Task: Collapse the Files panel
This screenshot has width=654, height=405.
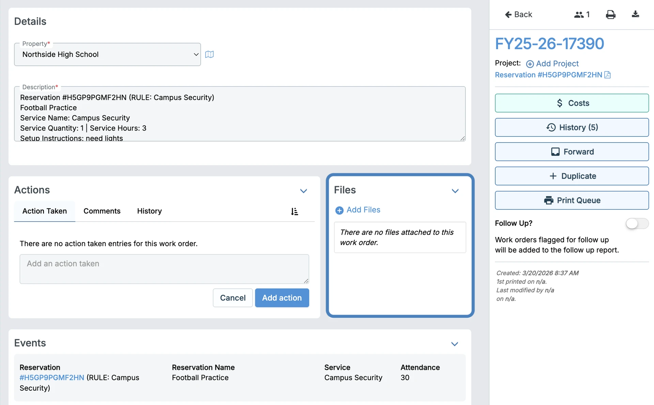Action: 455,191
